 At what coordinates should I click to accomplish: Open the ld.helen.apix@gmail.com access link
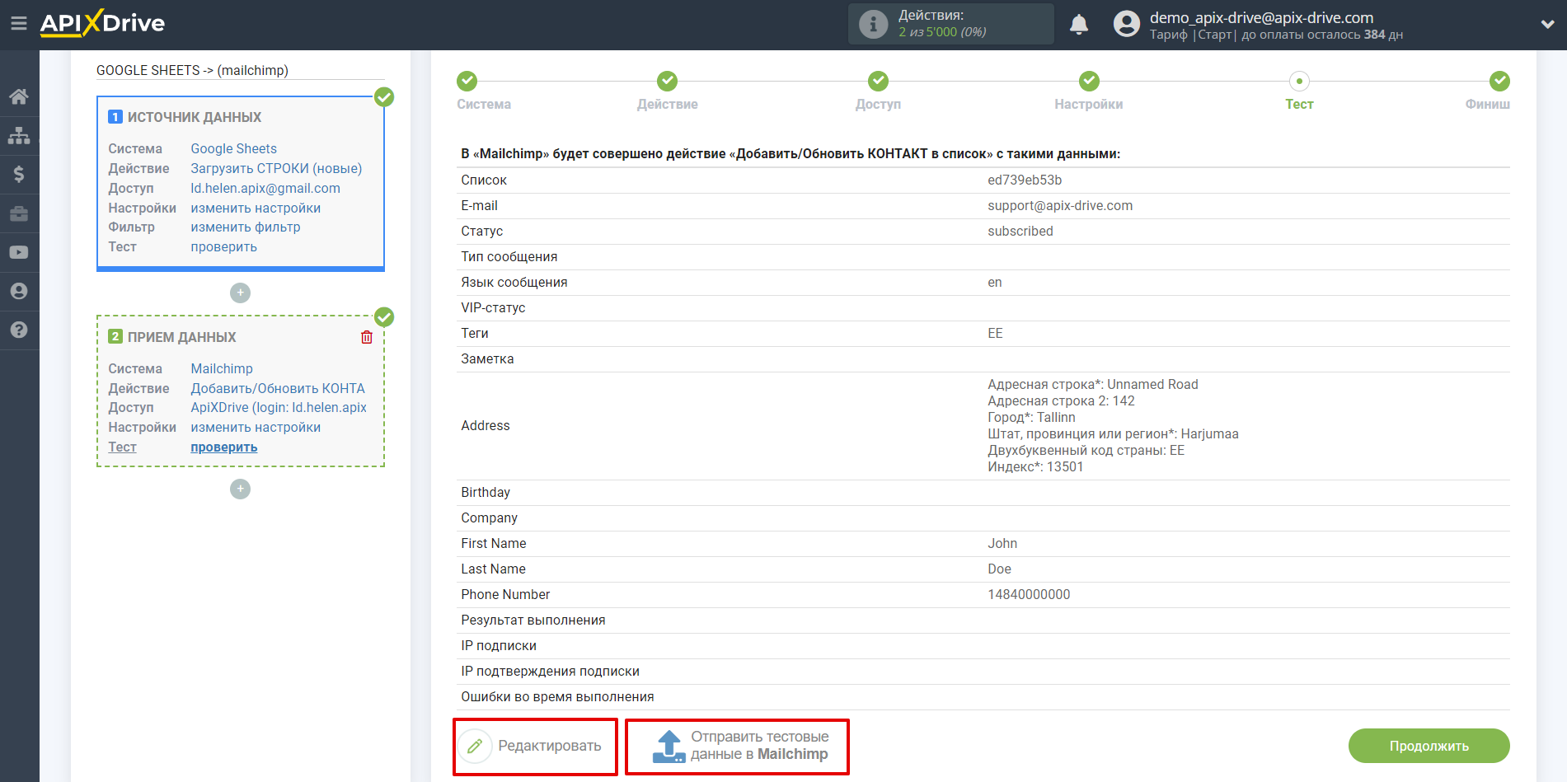pos(265,188)
